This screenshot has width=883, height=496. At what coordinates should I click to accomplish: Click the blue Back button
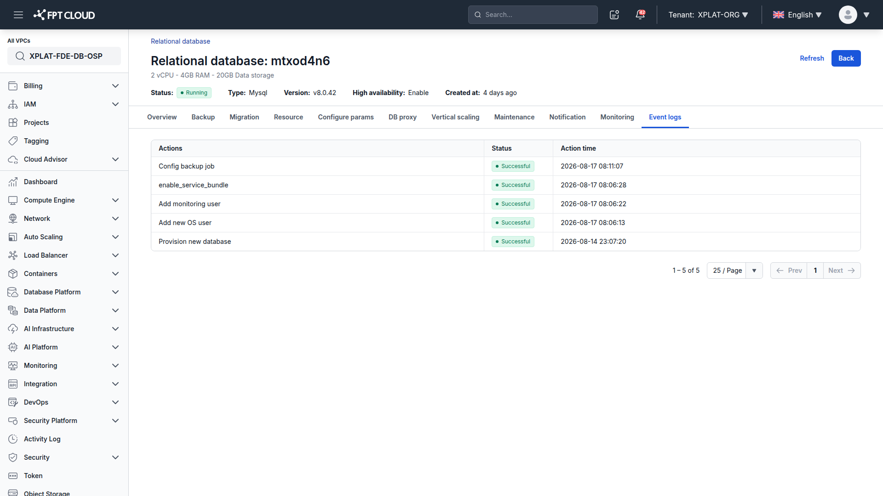846,58
